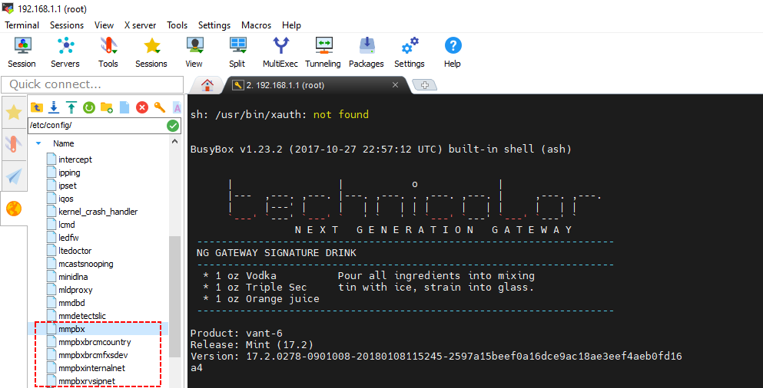Select the mmpbxbrcmcountry file
The width and height of the screenshot is (763, 388).
(95, 342)
